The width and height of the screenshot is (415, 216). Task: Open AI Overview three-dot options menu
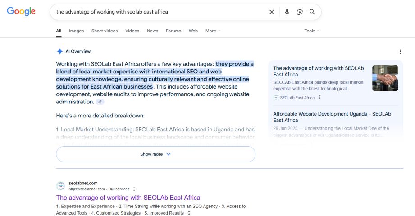[400, 52]
